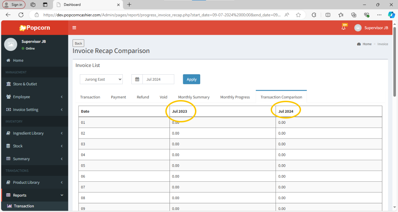Click the date 05 row cell

(124, 165)
